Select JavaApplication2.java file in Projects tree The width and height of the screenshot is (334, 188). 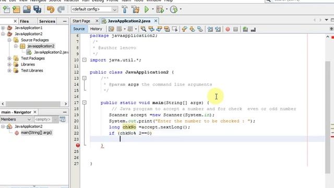51,52
